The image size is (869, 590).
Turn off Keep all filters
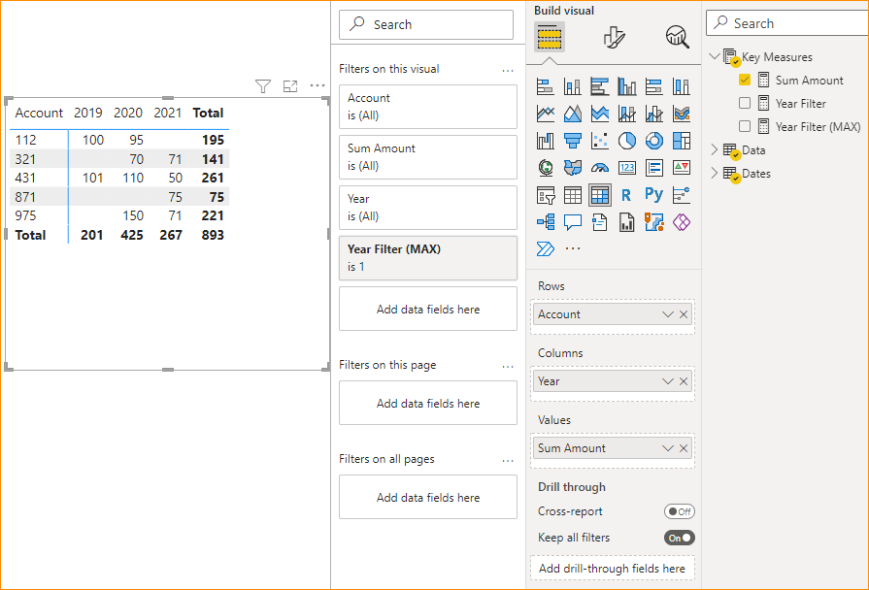679,537
